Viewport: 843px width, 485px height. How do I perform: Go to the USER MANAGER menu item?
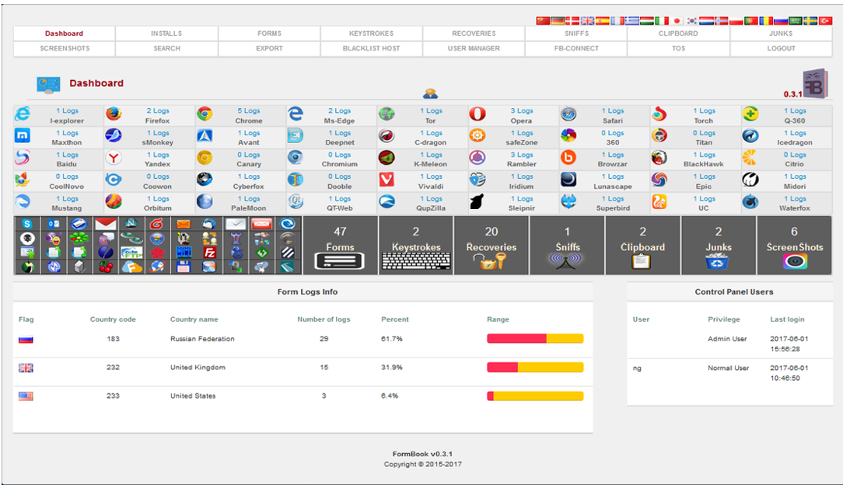(x=474, y=48)
